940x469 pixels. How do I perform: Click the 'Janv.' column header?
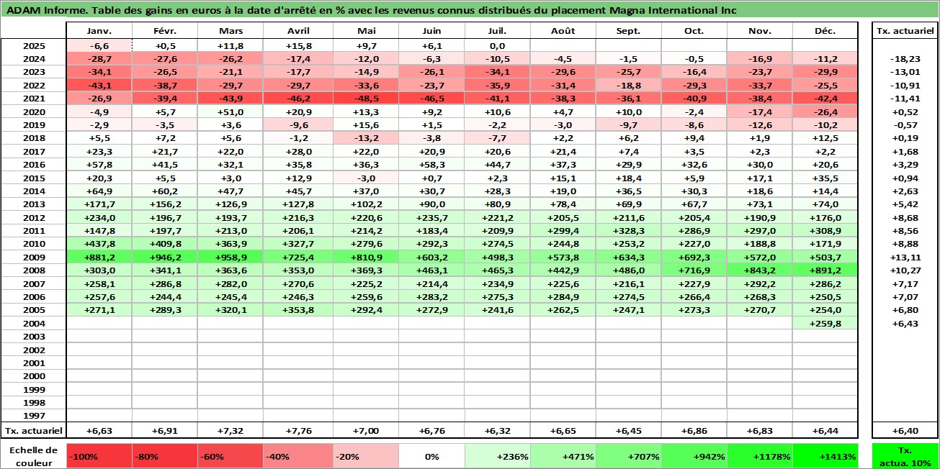tap(99, 31)
